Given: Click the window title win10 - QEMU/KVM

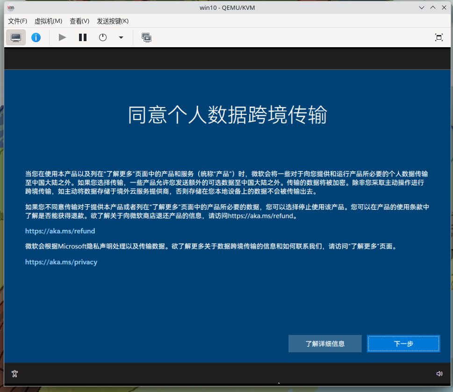Looking at the screenshot, I should pos(227,8).
